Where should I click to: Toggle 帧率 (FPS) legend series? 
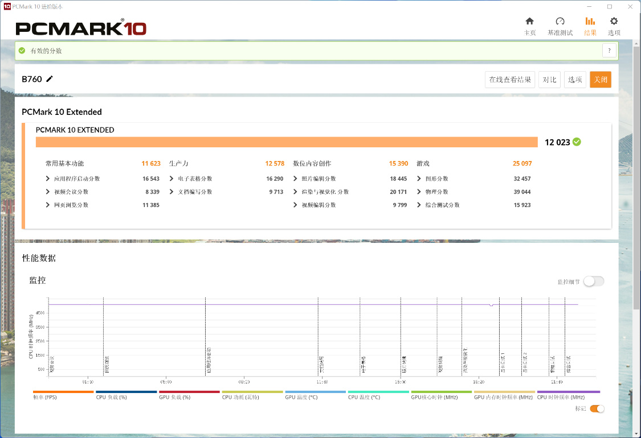(63, 395)
